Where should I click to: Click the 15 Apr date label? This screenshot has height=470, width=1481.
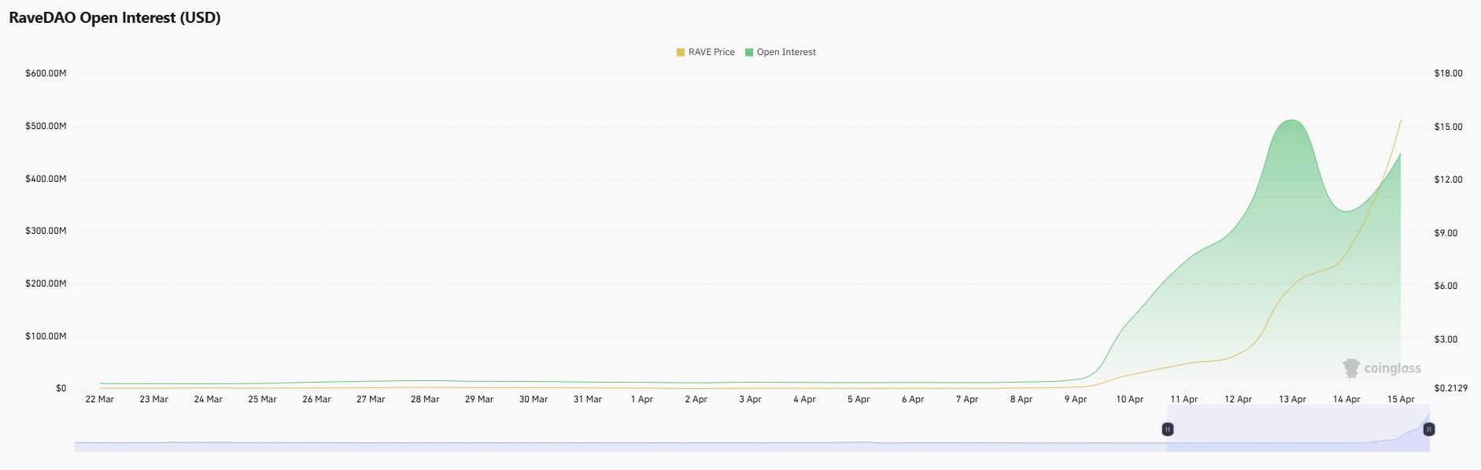[1401, 399]
